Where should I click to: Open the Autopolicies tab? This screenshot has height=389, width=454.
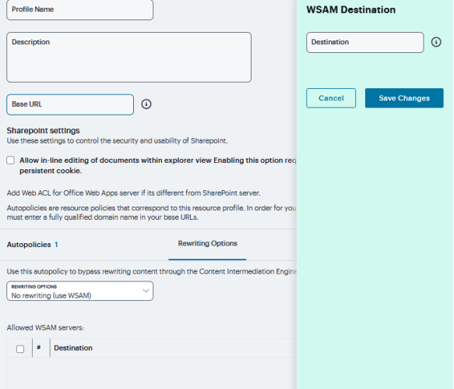29,245
